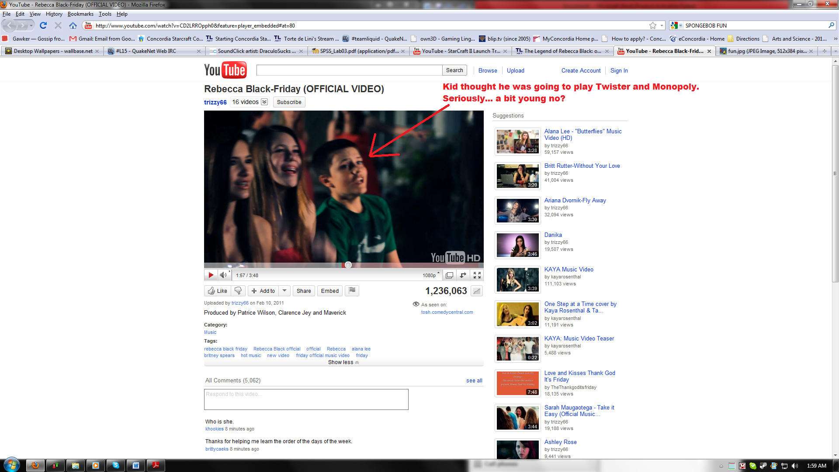Click the britney spears tag
The width and height of the screenshot is (839, 472).
219,355
